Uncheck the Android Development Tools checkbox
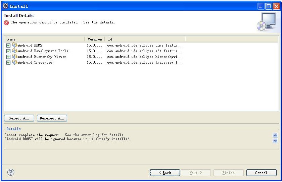 tap(8, 51)
